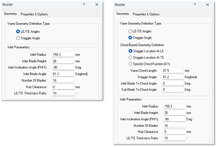This screenshot has width=217, height=147.
Task: Select Stagger Location At LE option
Action: 130,51
